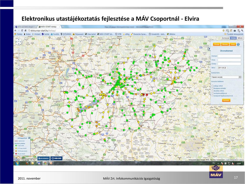Open the Windows Start menu
The width and height of the screenshot is (245, 184).
(x=17, y=163)
